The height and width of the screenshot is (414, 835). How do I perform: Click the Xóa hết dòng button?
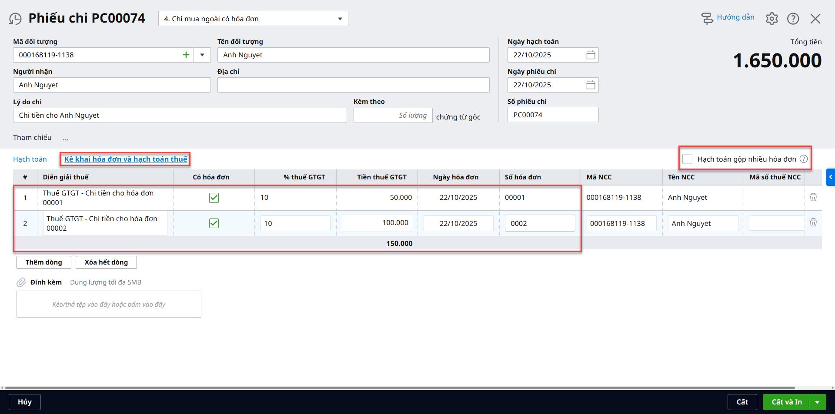pyautogui.click(x=106, y=262)
